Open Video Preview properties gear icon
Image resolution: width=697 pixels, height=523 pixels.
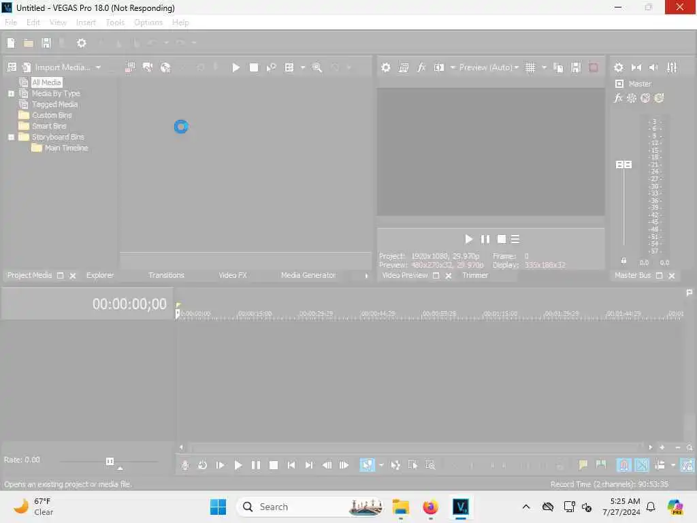click(386, 67)
